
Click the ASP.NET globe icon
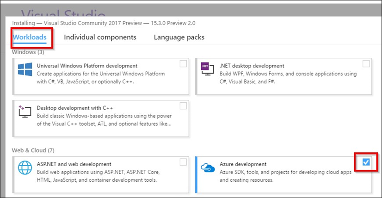(25, 168)
